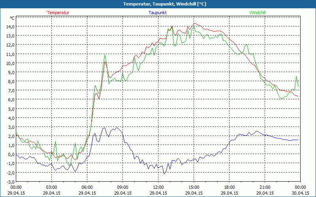Viewport: 316px width, 197px height.
Task: Click the 09:00 time axis label
Action: click(x=123, y=188)
